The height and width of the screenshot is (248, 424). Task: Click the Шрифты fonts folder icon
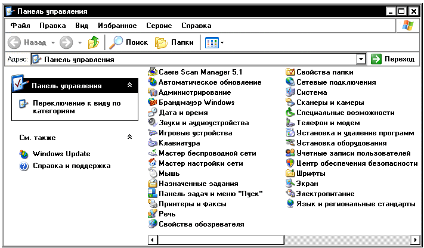point(290,173)
